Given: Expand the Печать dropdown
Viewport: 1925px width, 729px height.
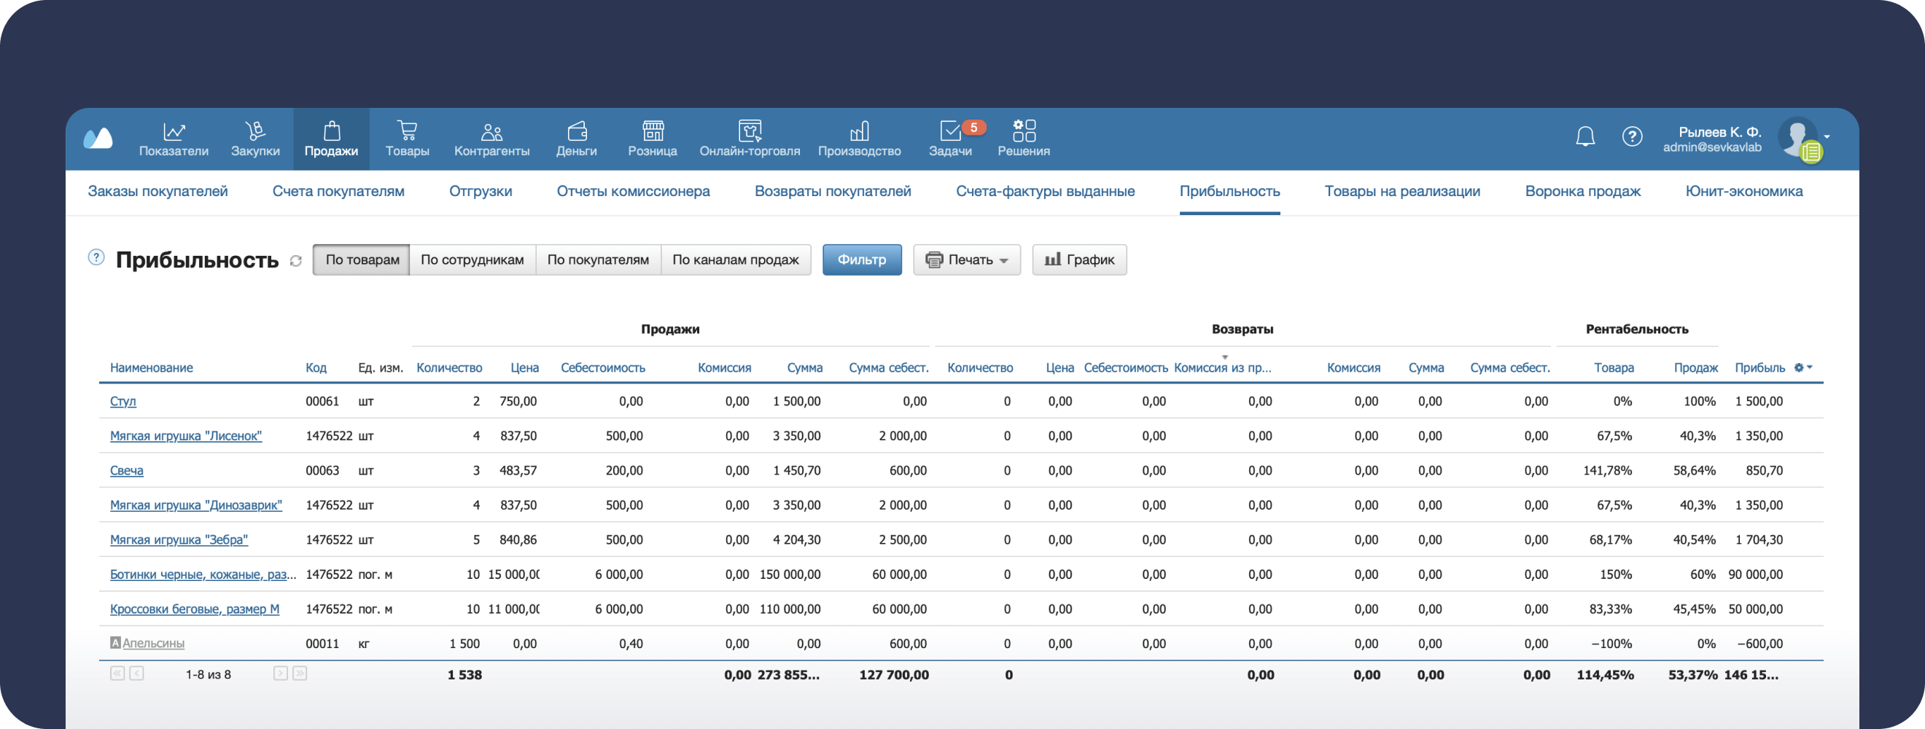Looking at the screenshot, I should pos(967,260).
